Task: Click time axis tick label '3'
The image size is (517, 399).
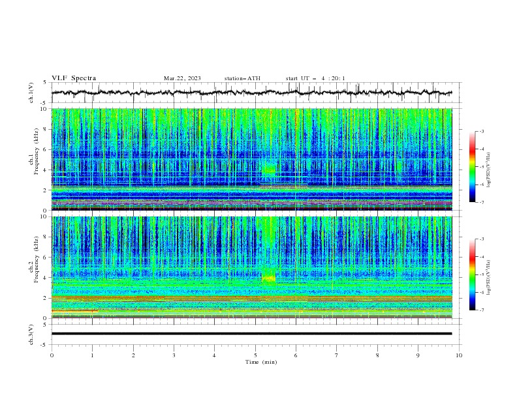Action: tap(174, 355)
